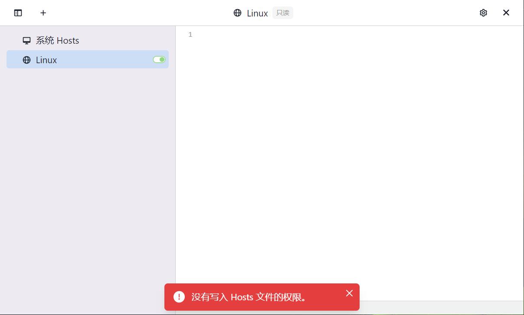The height and width of the screenshot is (315, 524).
Task: Select the Linux list row
Action: [88, 59]
